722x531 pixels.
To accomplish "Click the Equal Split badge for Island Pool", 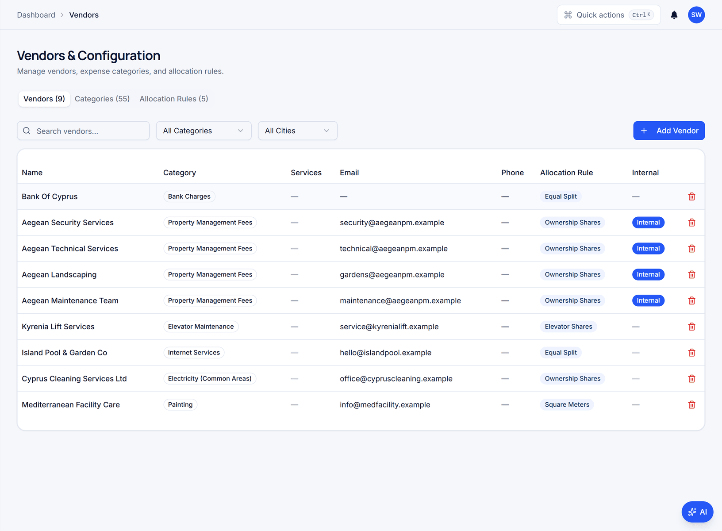I will click(x=561, y=353).
